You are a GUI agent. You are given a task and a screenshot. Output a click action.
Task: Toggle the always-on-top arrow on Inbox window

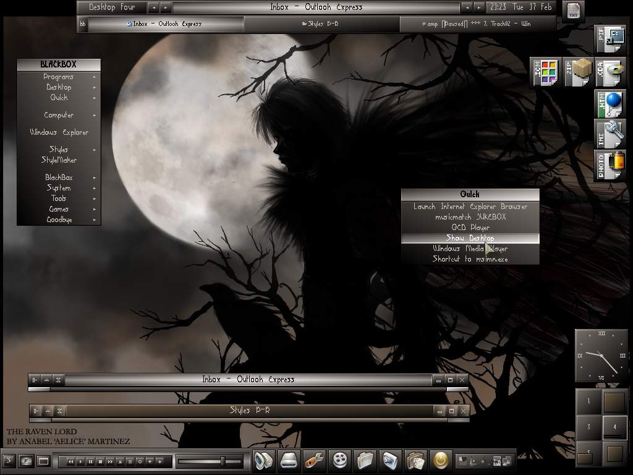click(46, 380)
